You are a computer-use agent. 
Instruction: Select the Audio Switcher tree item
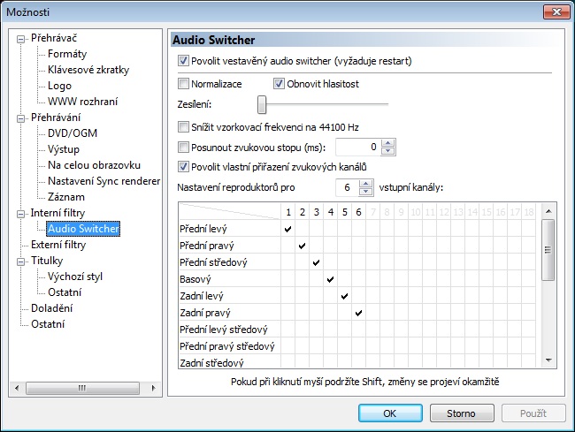(x=83, y=229)
